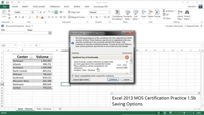Image resolution: width=204 pixels, height=115 pixels.
Task: Toggle Bold formatting
Action: pos(16,17)
